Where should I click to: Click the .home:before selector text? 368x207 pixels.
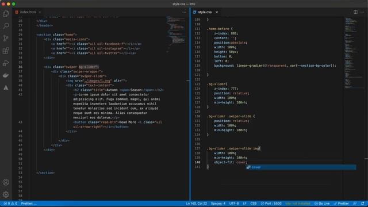[x=218, y=29]
